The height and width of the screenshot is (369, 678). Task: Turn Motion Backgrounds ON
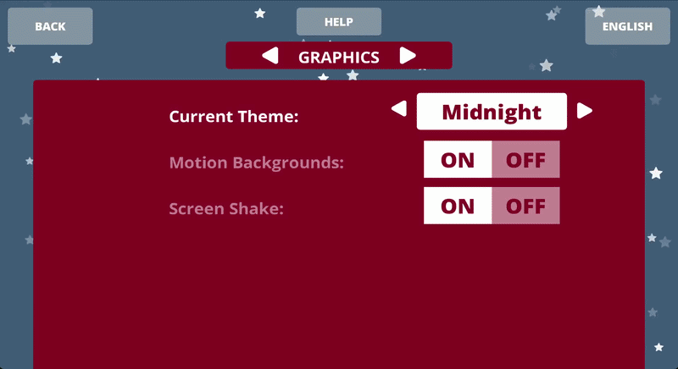click(458, 160)
